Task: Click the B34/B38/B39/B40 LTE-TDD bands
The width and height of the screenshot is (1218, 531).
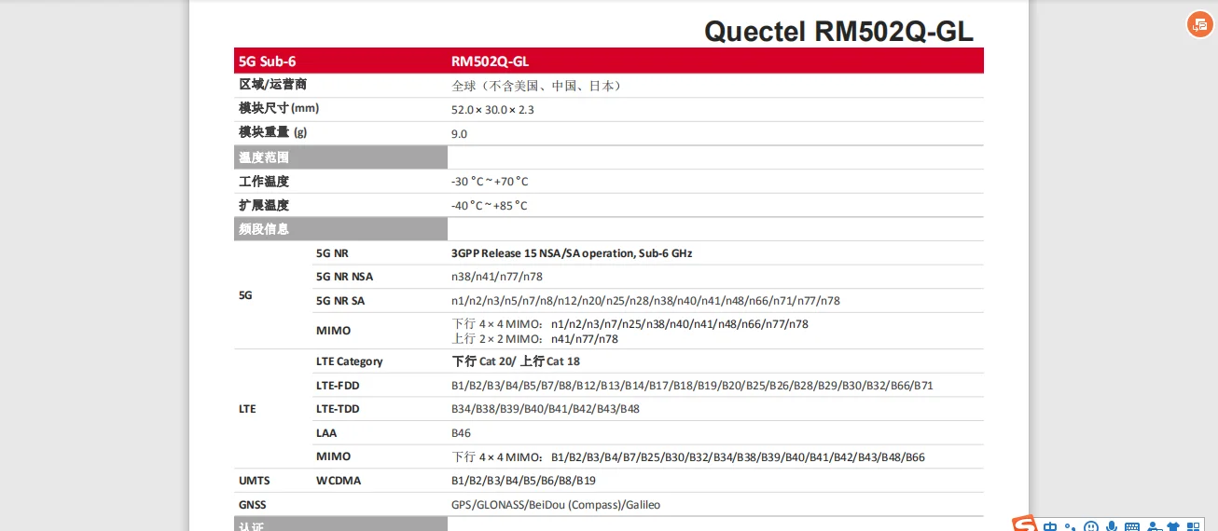Action: 546,409
